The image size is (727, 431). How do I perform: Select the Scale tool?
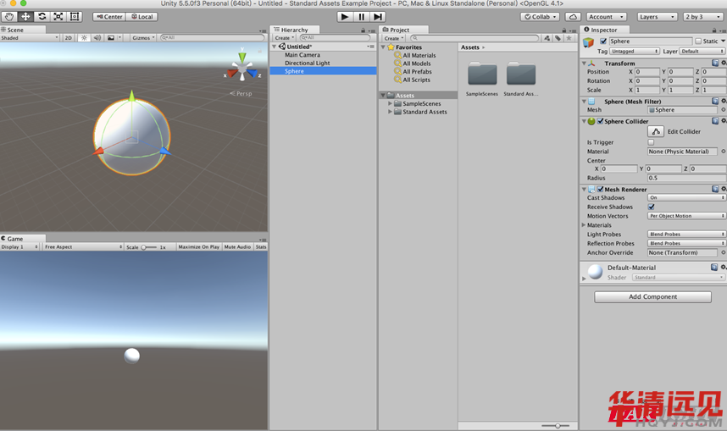point(58,16)
